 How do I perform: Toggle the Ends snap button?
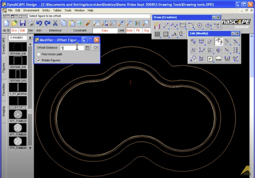point(129,30)
